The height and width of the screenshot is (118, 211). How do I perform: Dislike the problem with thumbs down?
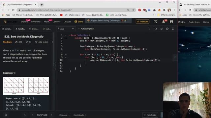coord(27,42)
